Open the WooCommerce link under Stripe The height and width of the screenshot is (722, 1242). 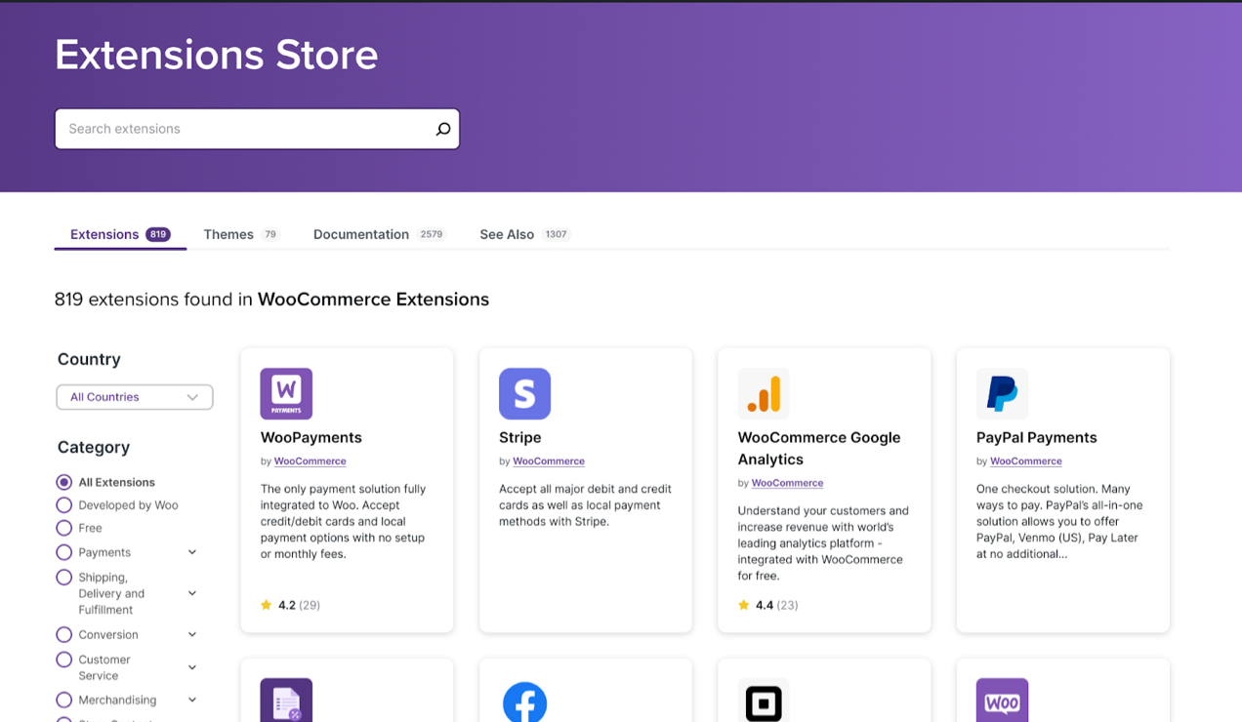[x=549, y=461]
